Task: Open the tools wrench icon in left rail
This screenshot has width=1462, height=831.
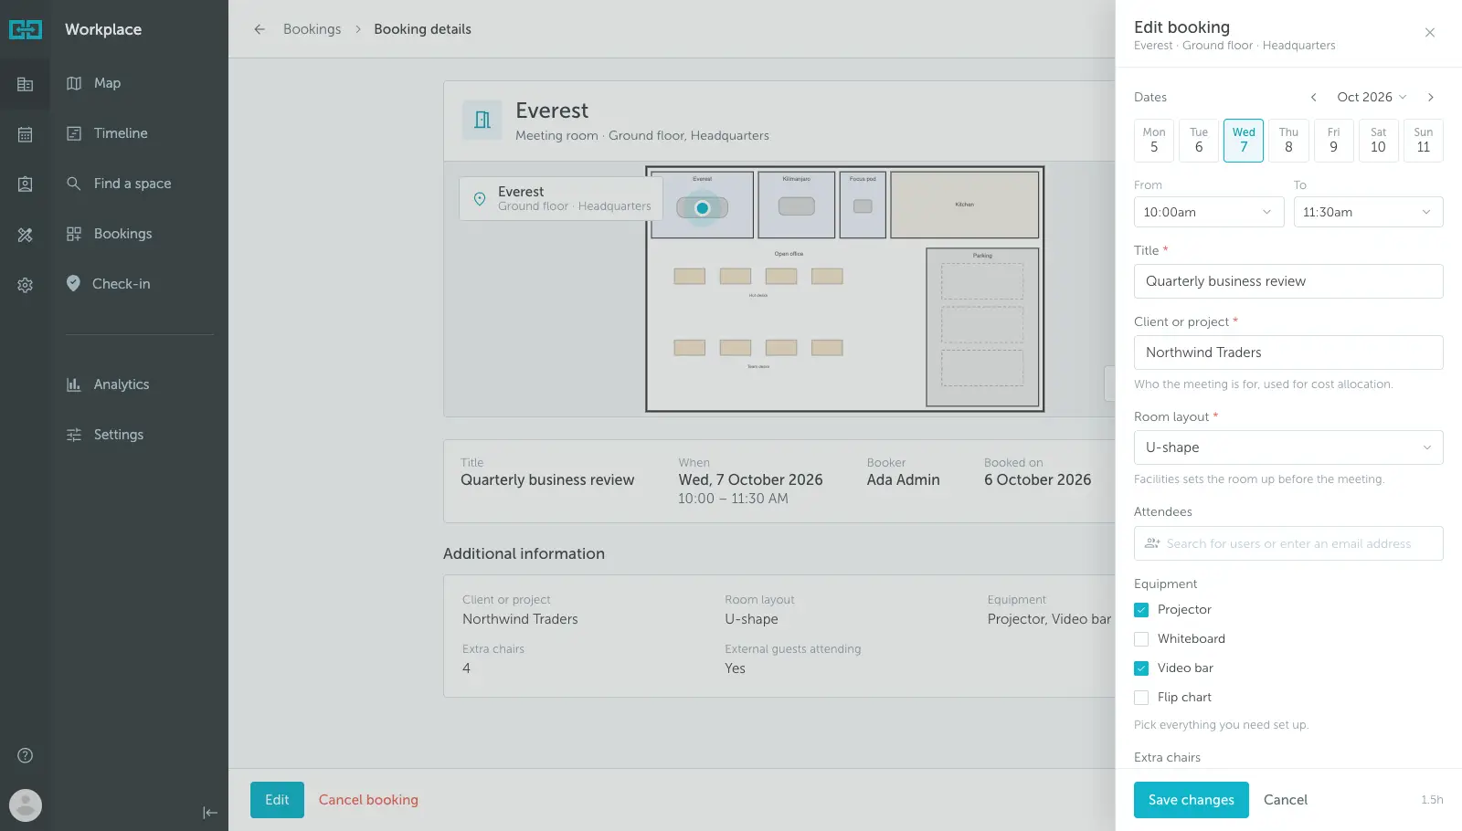Action: [26, 235]
